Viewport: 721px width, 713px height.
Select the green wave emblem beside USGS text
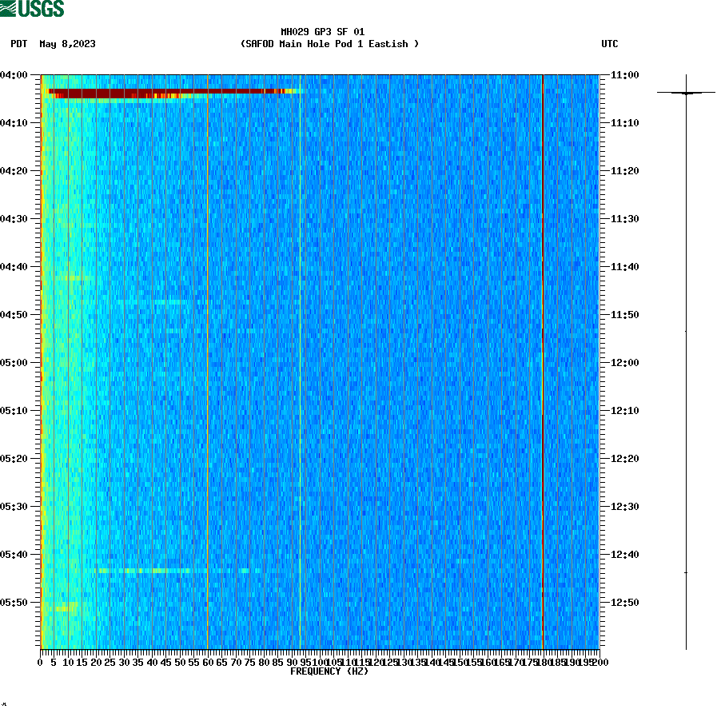(8, 8)
